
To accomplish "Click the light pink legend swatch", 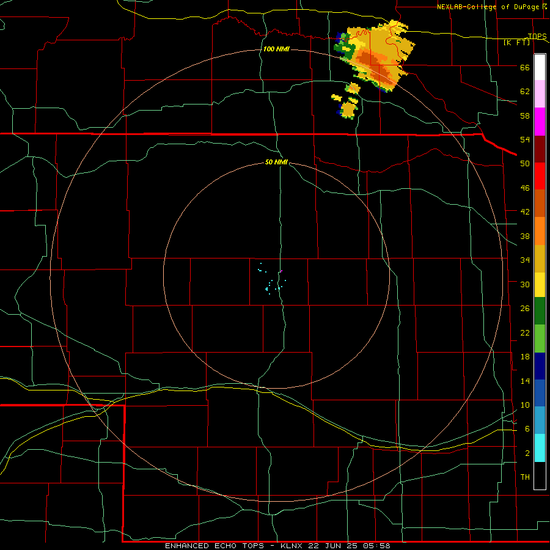I will (x=540, y=94).
